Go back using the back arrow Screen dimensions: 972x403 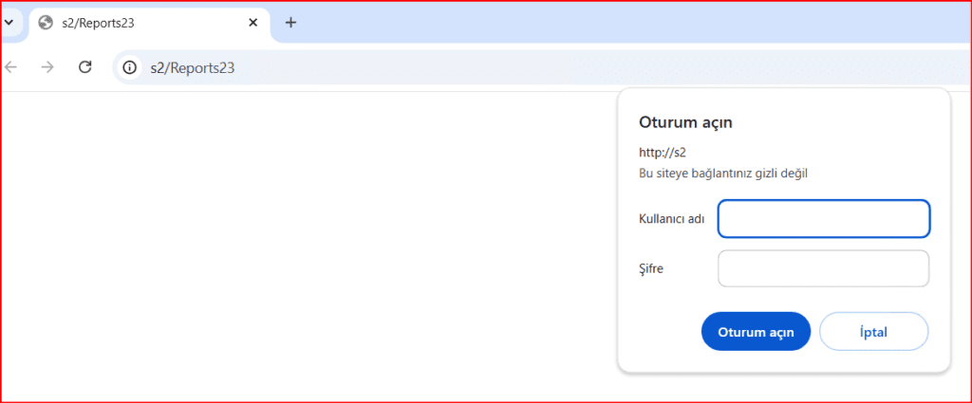pyautogui.click(x=11, y=67)
